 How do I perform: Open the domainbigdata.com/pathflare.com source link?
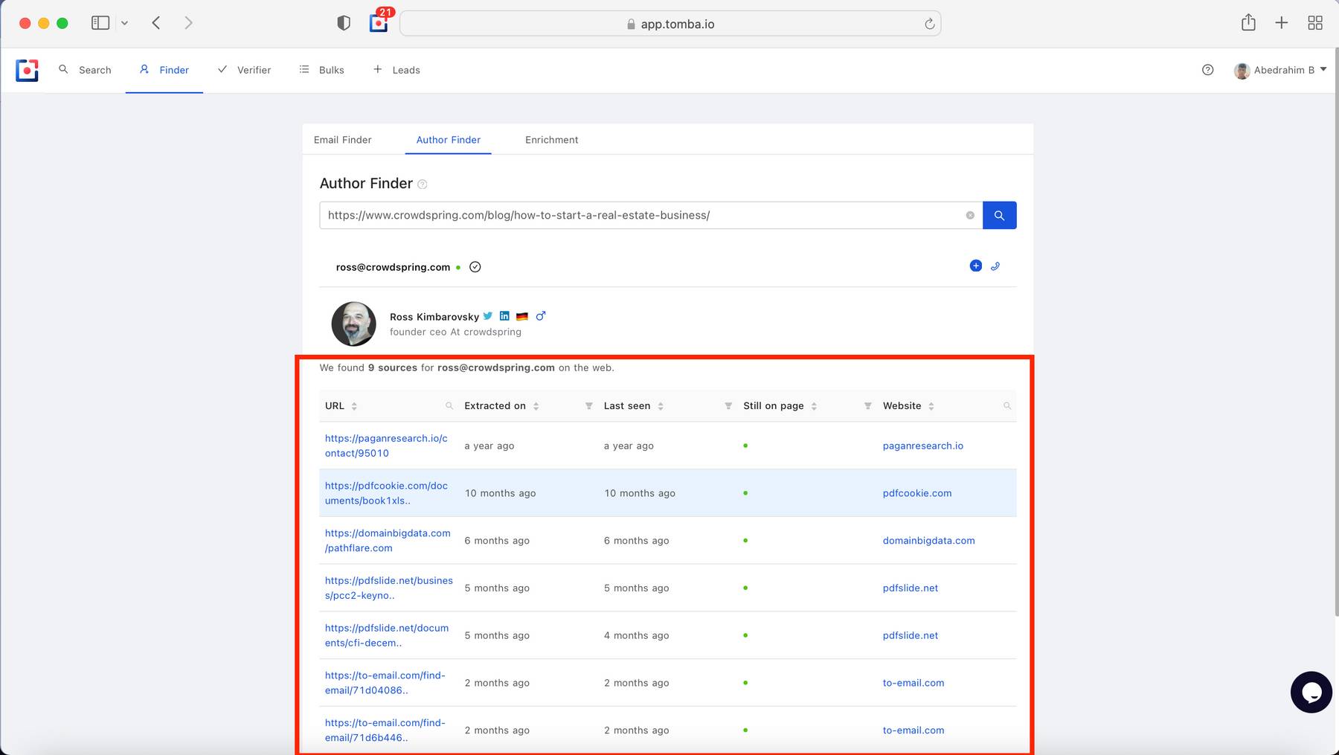pyautogui.click(x=388, y=541)
